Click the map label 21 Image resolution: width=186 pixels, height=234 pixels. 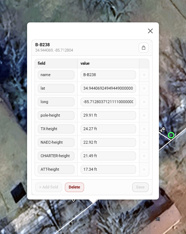pyautogui.click(x=158, y=219)
